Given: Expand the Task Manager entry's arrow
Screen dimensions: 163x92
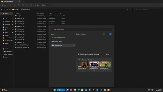Looking at the screenshot, I should click(x=74, y=45).
